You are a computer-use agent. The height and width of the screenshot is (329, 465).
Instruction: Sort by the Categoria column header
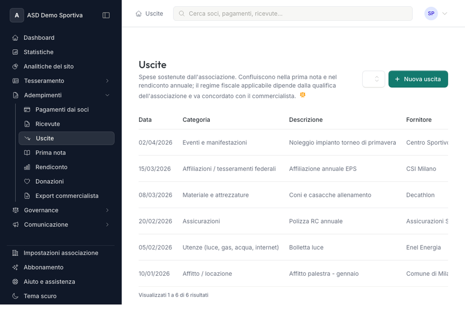pos(196,120)
